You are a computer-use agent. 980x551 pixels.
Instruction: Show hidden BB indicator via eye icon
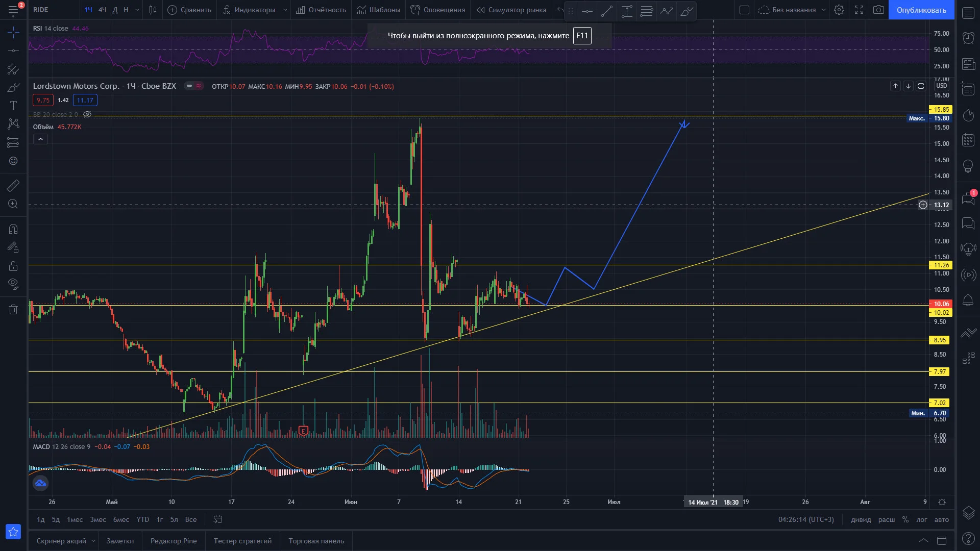(x=87, y=114)
